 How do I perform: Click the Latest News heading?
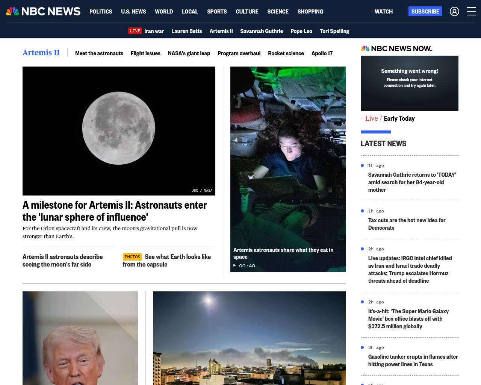coord(383,144)
